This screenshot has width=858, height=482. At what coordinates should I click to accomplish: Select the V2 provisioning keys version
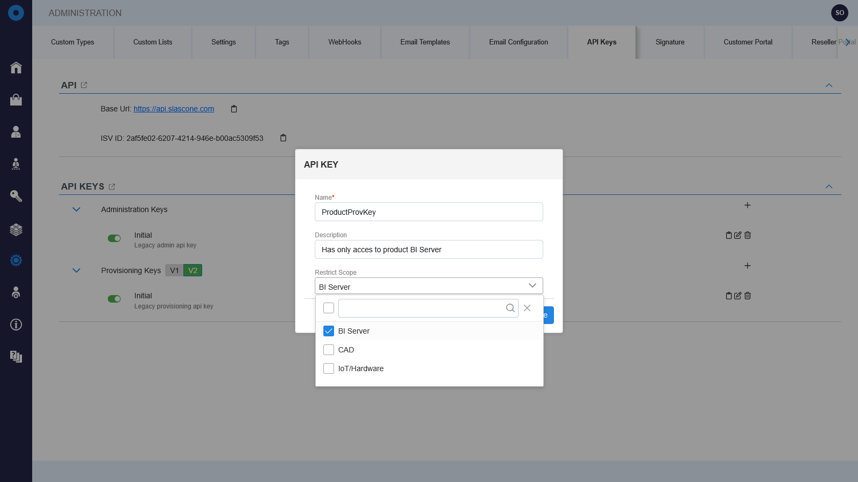tap(193, 270)
